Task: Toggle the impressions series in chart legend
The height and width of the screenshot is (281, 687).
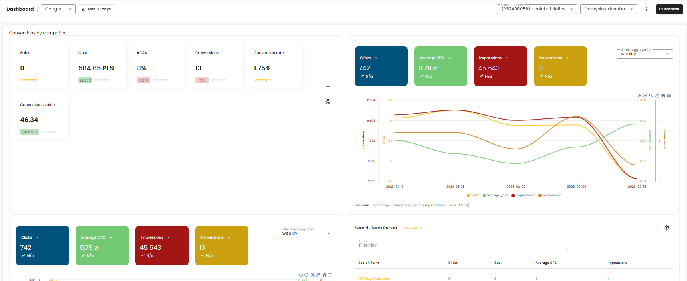Action: [x=523, y=195]
